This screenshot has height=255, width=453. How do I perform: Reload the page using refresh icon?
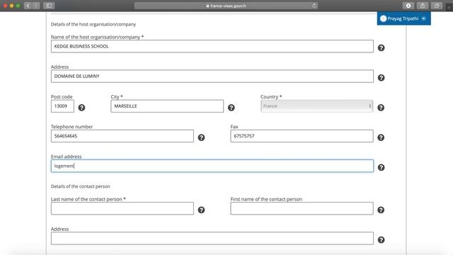[314, 6]
